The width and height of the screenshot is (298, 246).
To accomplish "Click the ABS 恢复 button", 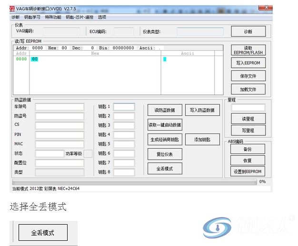I will [x=248, y=161].
